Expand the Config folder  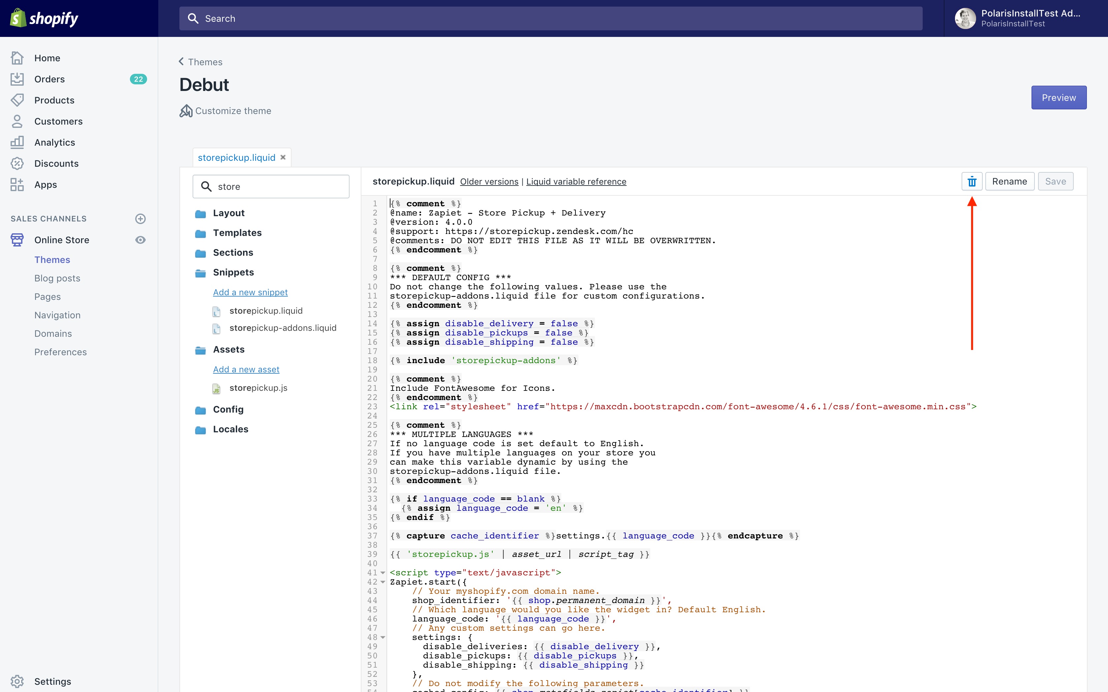click(228, 409)
